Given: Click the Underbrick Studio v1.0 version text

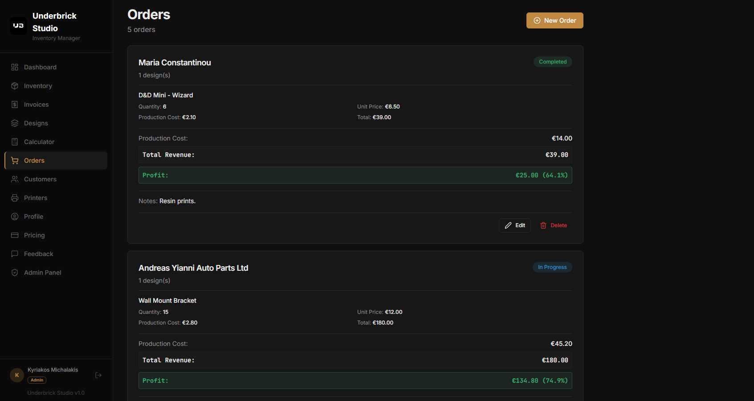Looking at the screenshot, I should coord(56,393).
